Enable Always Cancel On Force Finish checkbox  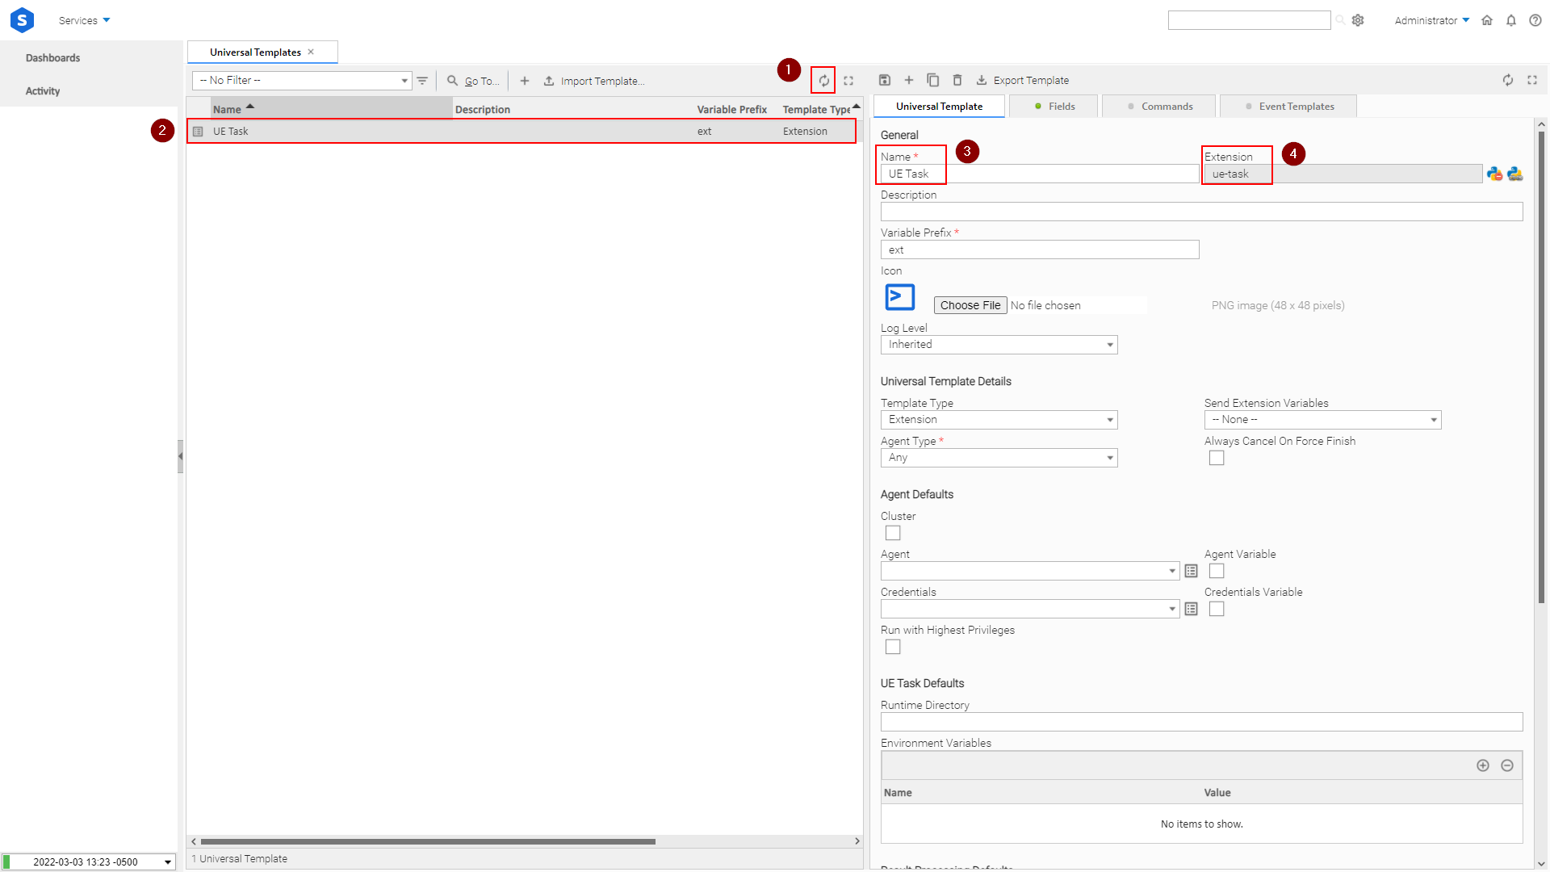(1217, 459)
